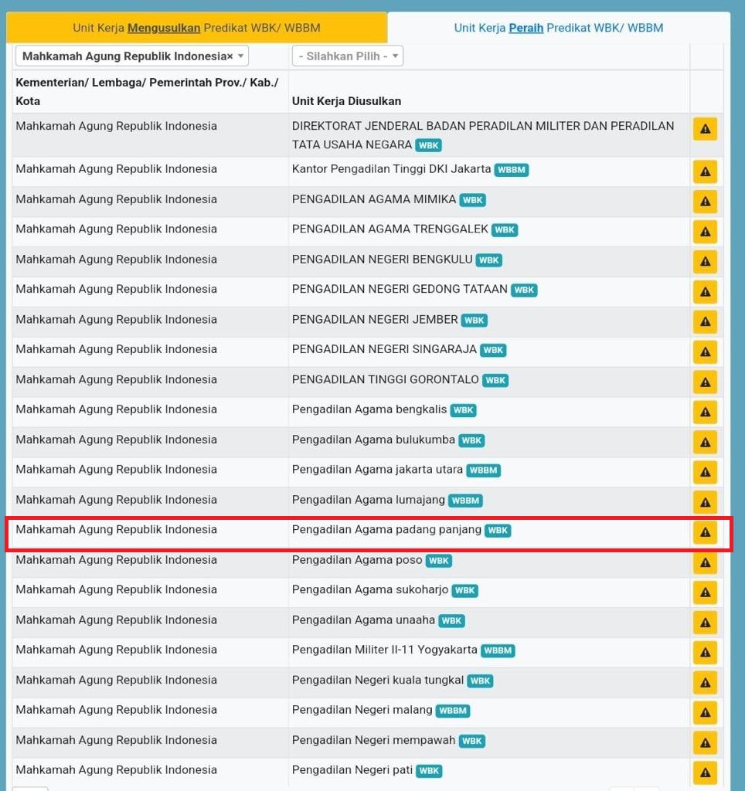Click warning icon for Pengadilan Negeri Bengkulu
Viewport: 745px width, 791px height.
pos(705,262)
